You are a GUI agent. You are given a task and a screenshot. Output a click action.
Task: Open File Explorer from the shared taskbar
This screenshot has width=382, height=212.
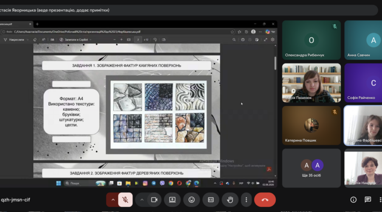(128, 183)
